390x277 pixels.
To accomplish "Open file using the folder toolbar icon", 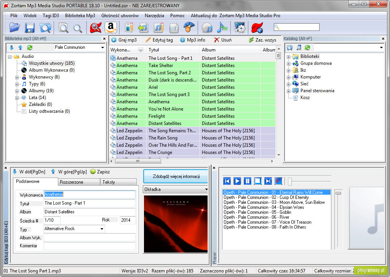I will tap(15, 27).
